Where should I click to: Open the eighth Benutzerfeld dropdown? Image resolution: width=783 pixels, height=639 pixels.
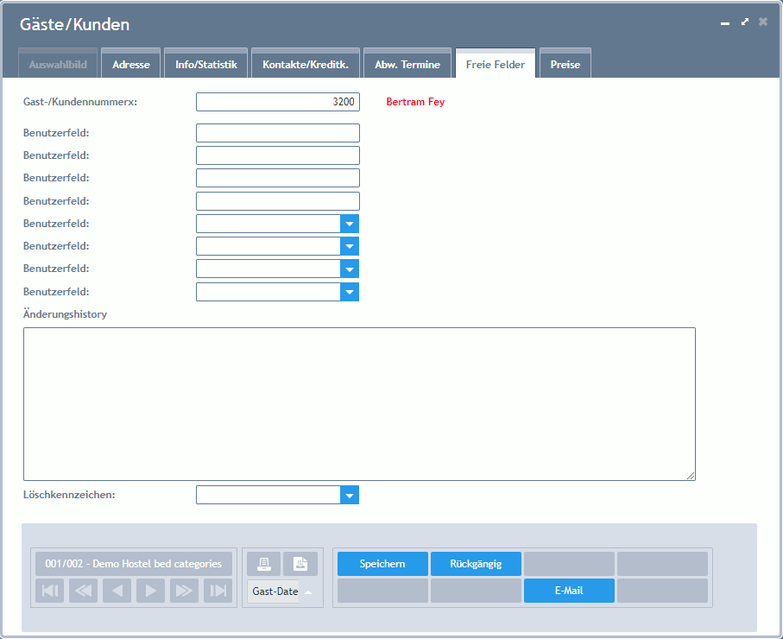tap(350, 292)
